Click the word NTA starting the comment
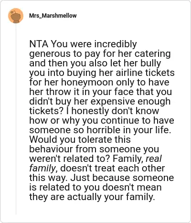The height and width of the screenshot is (223, 191). [39, 44]
